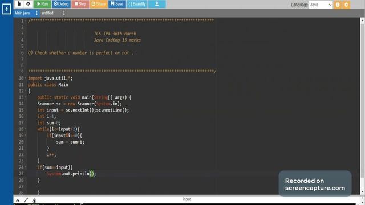This screenshot has height=205, width=365.
Task: Start the Debug session
Action: 61,4
